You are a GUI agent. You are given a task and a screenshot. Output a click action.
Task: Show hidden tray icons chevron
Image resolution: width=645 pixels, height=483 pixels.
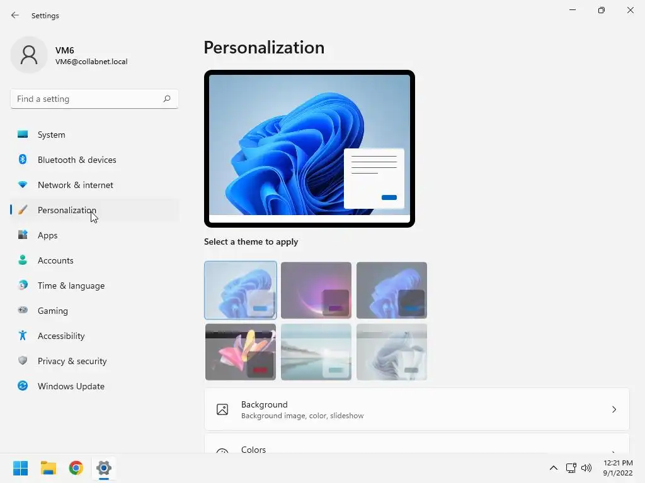click(554, 468)
